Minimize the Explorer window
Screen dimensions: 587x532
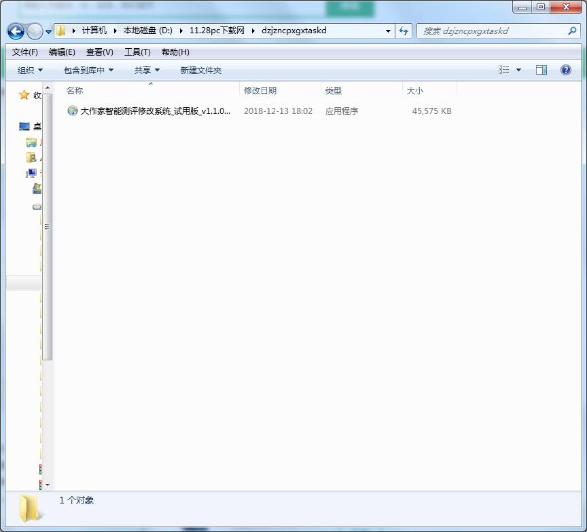tap(522, 7)
